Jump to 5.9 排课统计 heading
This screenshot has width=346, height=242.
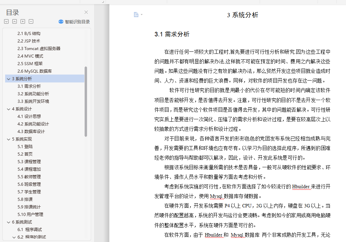pos(29,207)
